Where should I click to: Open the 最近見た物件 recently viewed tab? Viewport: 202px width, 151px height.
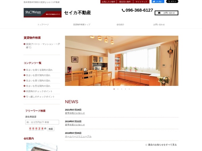(x=125, y=2)
